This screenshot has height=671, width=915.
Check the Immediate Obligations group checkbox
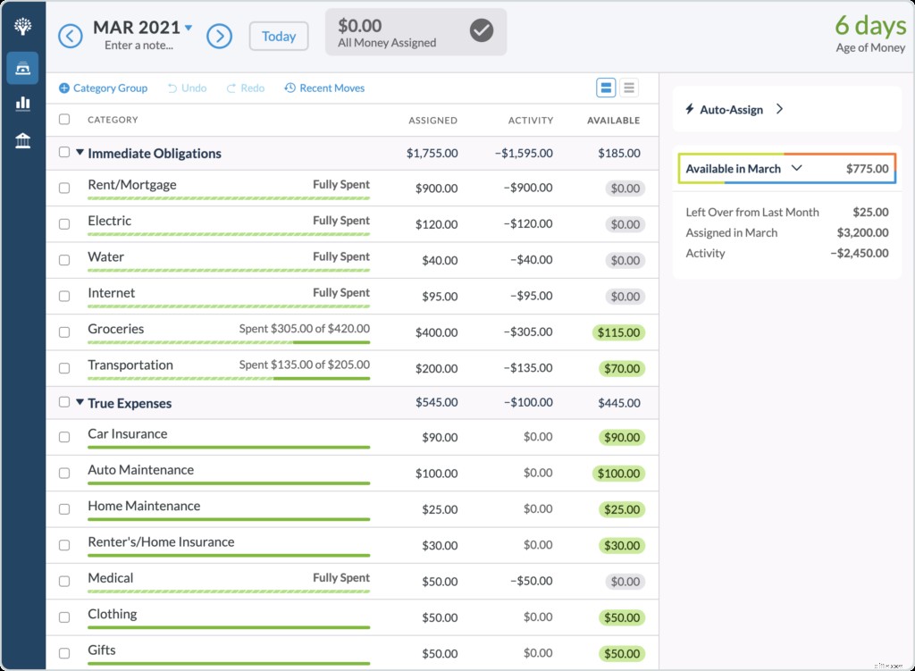pyautogui.click(x=63, y=152)
